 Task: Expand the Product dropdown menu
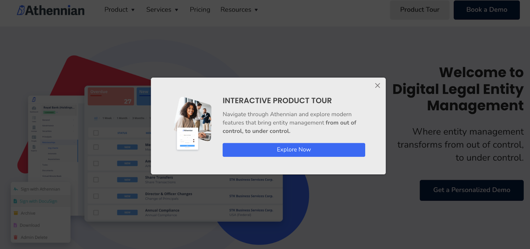pos(120,10)
